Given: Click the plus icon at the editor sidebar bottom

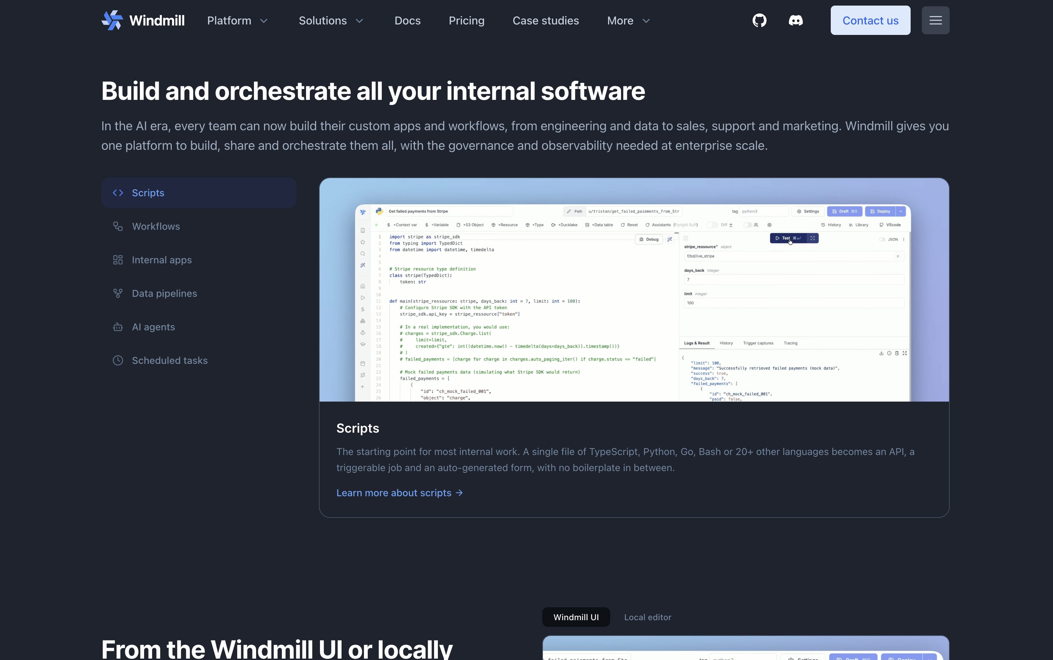Looking at the screenshot, I should pos(362,387).
